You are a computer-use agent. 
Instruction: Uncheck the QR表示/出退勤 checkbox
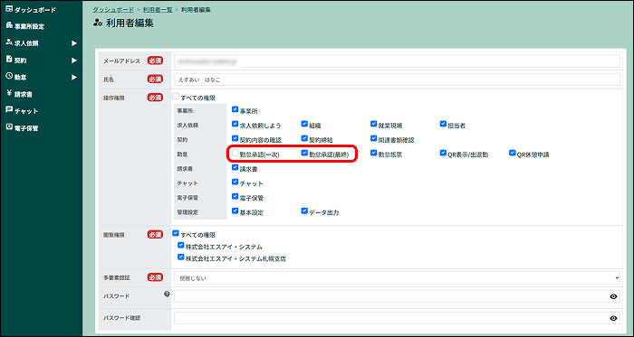[x=443, y=153]
